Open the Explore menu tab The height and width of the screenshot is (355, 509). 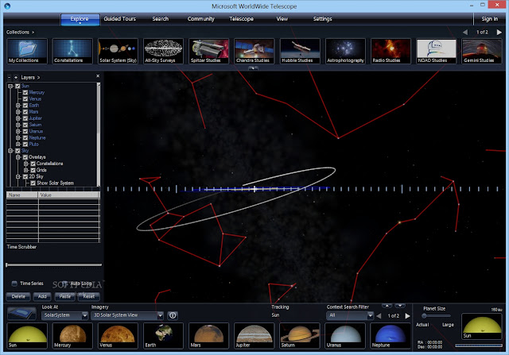point(80,19)
